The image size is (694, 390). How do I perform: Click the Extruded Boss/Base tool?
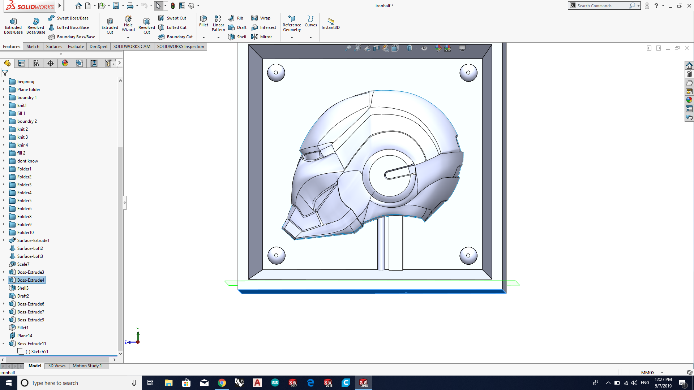click(13, 25)
